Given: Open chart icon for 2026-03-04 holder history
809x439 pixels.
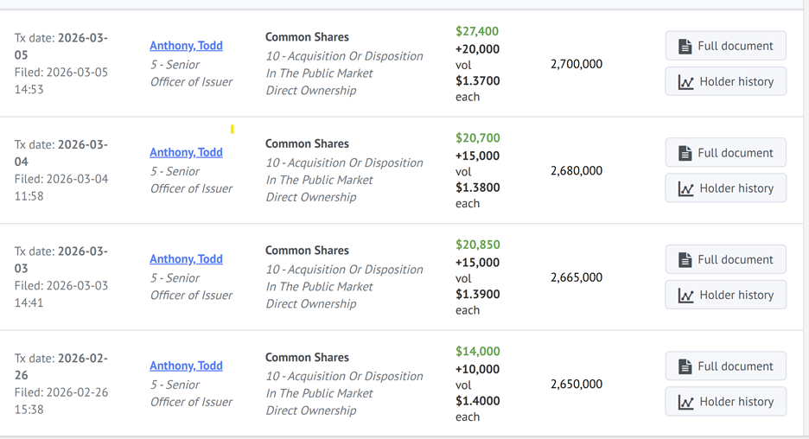Looking at the screenshot, I should [x=685, y=188].
